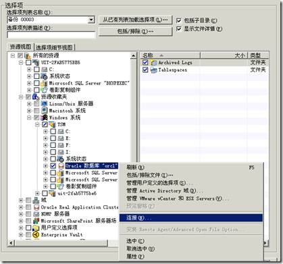The height and width of the screenshot is (264, 283).
Task: Toggle the 包括子目录 checkbox
Action: (x=179, y=20)
